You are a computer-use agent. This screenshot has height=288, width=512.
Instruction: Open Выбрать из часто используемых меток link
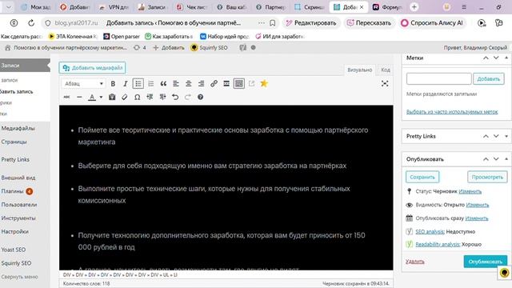(x=452, y=112)
